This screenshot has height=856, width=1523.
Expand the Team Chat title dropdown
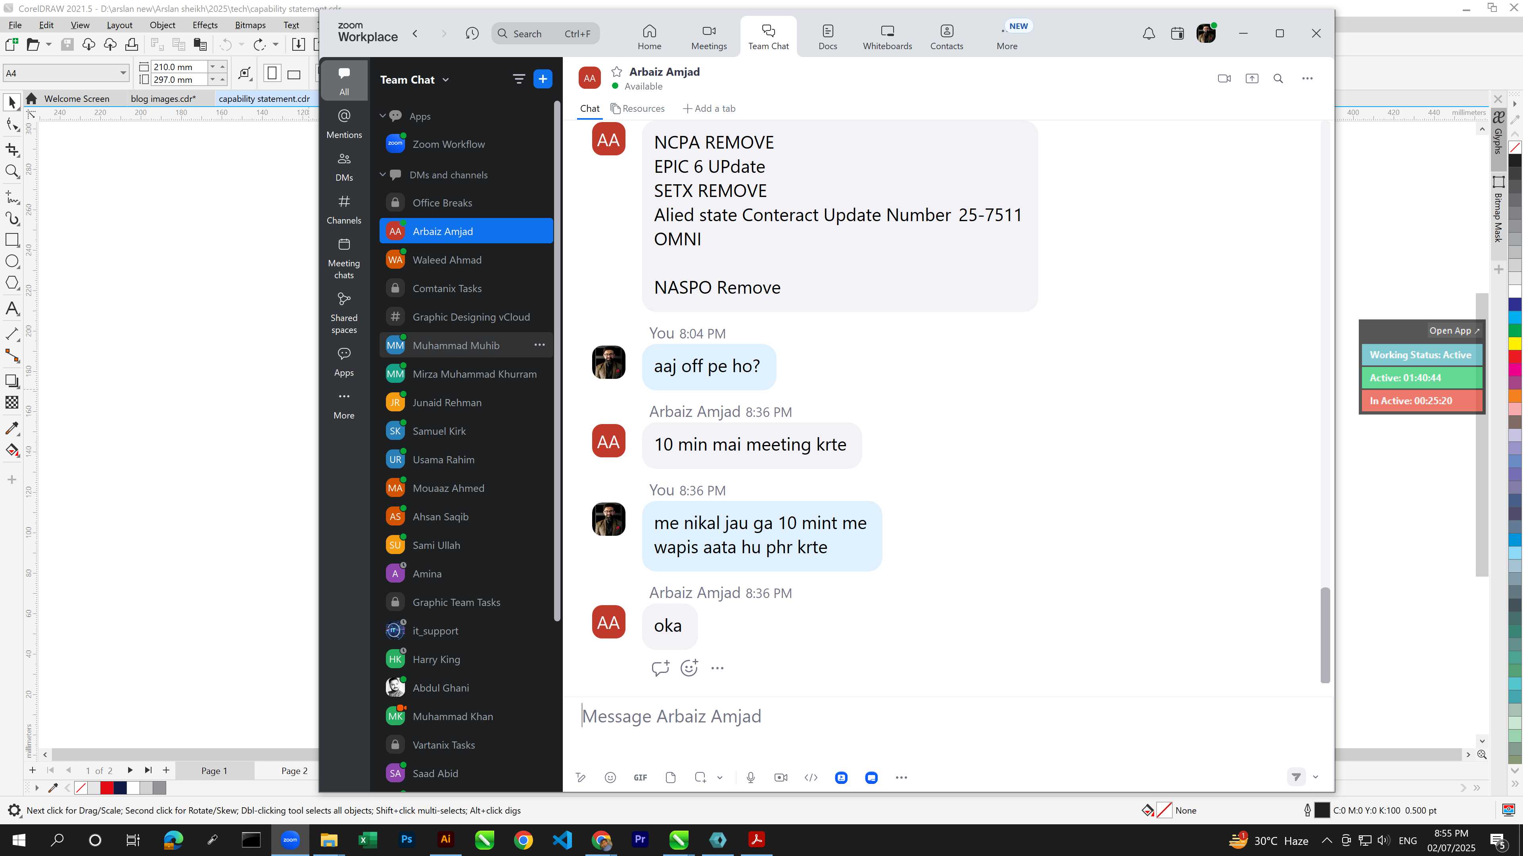click(x=446, y=80)
